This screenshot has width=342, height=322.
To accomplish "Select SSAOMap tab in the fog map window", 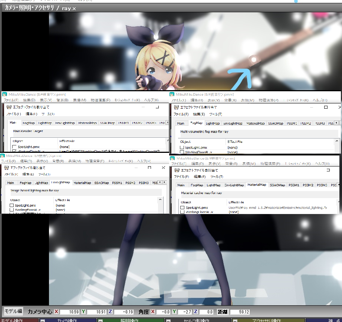I will 276,124.
